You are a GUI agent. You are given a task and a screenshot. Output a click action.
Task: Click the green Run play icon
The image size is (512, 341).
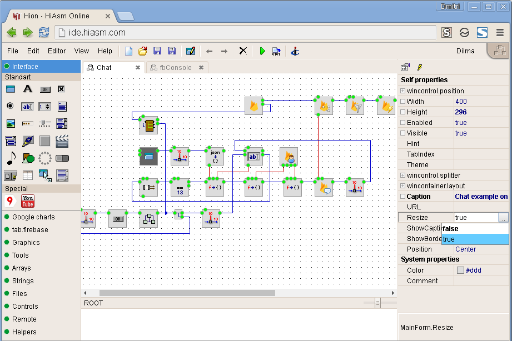(262, 51)
